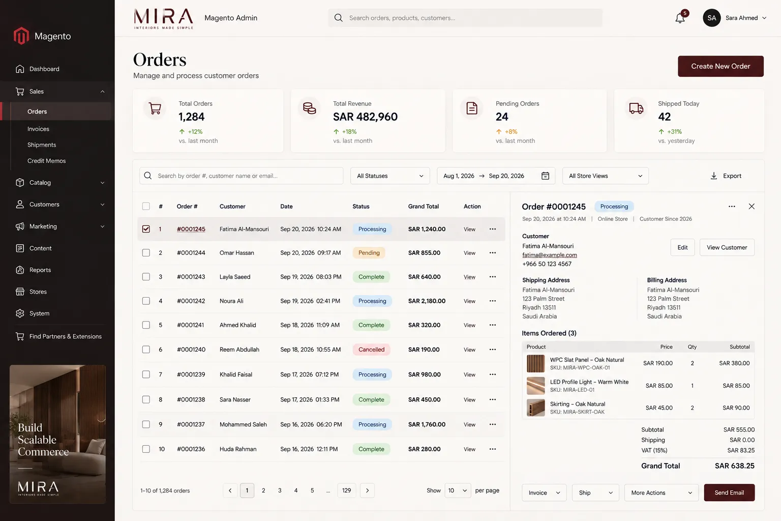Open calendar icon in date range field
781x521 pixels.
545,176
